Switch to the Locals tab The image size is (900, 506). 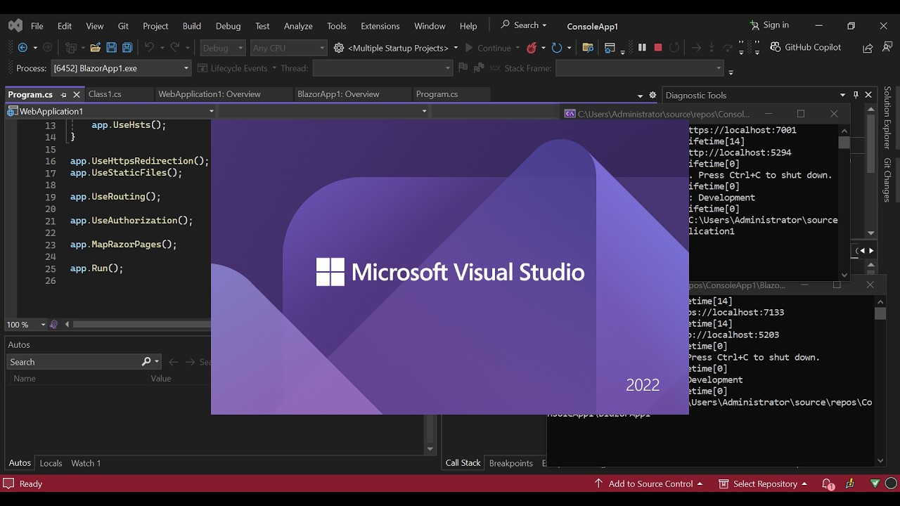pos(51,463)
